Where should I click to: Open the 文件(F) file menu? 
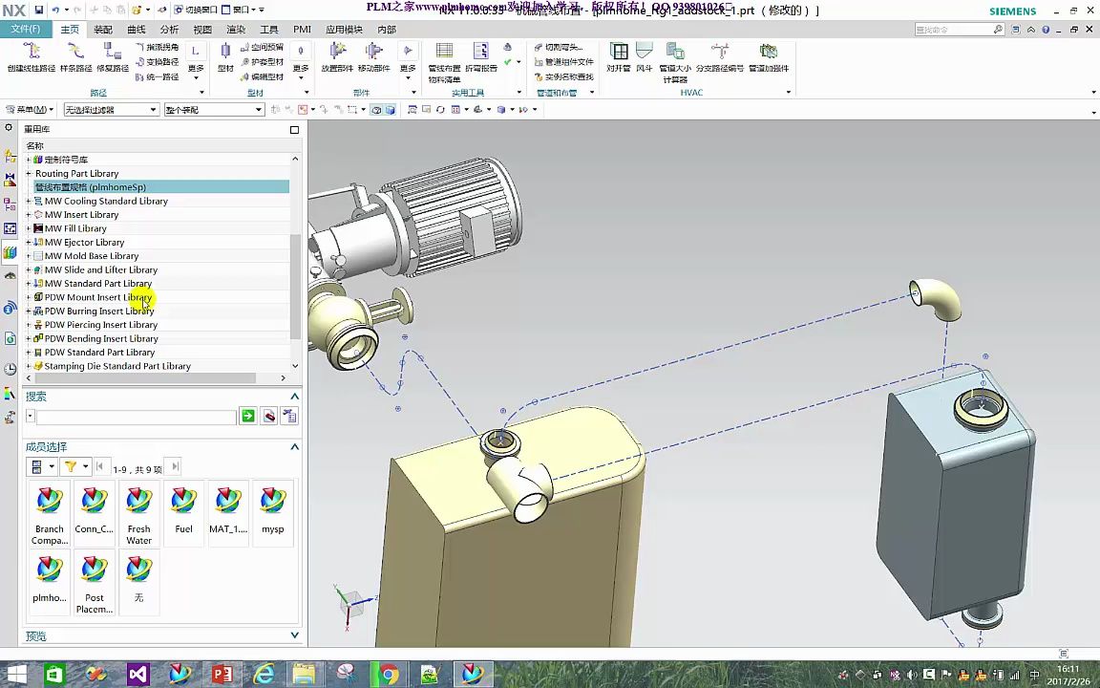26,30
